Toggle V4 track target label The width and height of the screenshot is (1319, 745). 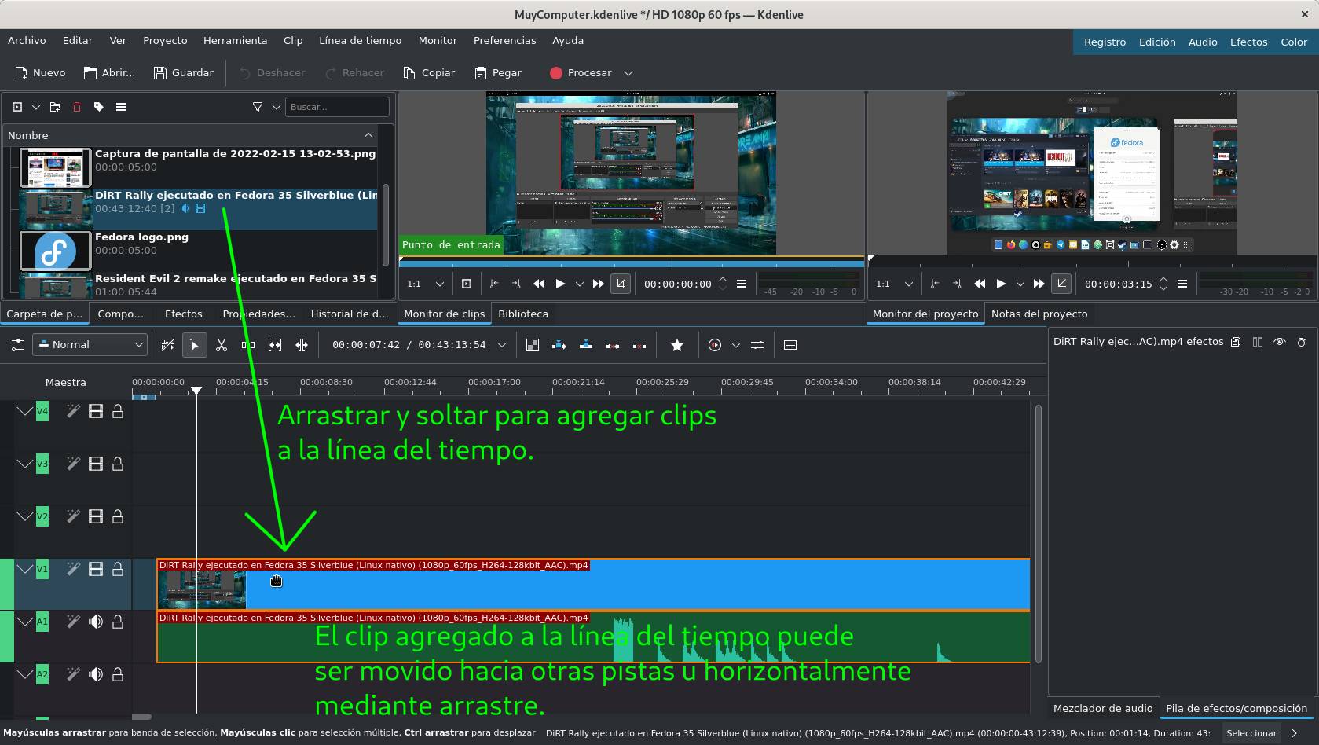[42, 411]
